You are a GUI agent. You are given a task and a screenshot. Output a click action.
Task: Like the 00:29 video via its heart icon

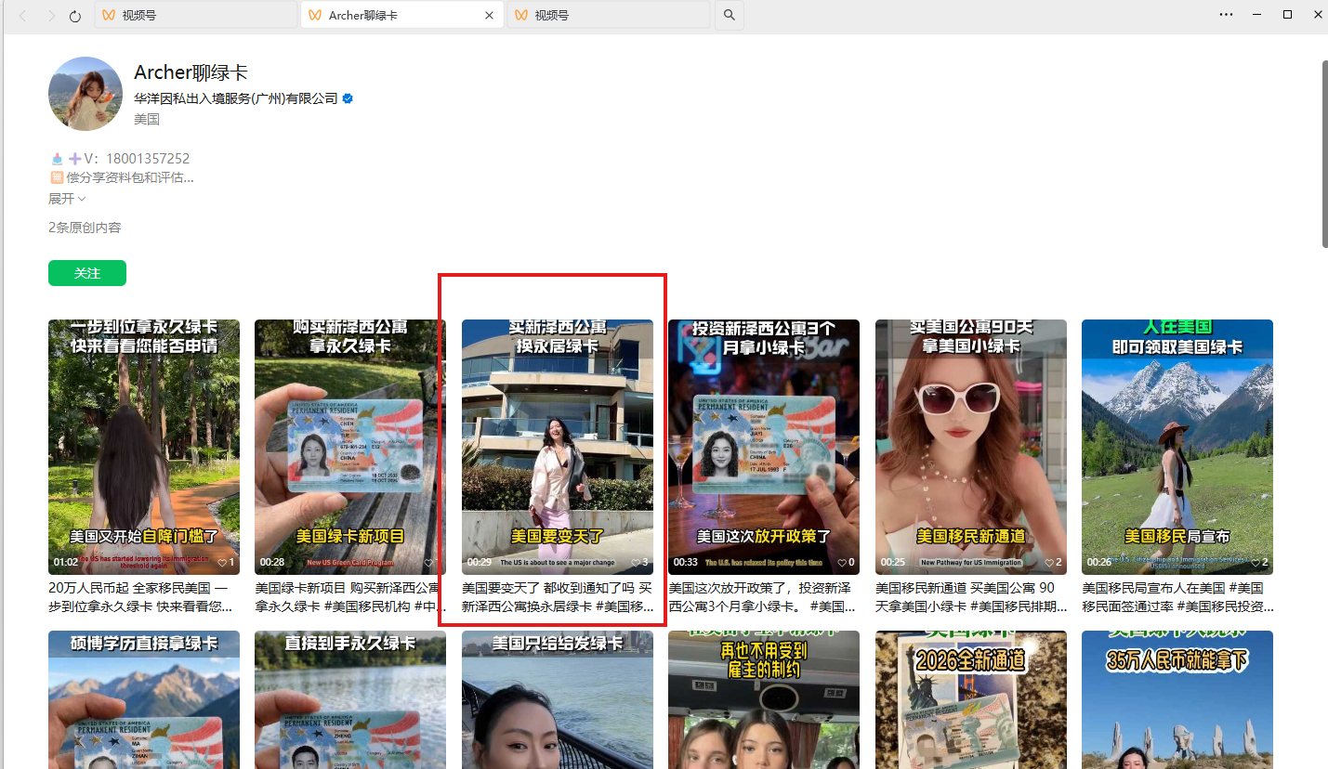click(x=636, y=563)
